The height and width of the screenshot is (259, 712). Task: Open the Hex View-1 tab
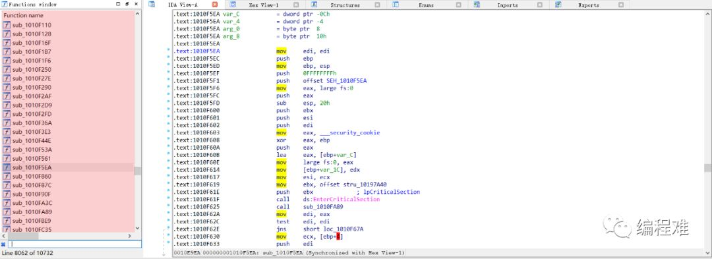[263, 5]
